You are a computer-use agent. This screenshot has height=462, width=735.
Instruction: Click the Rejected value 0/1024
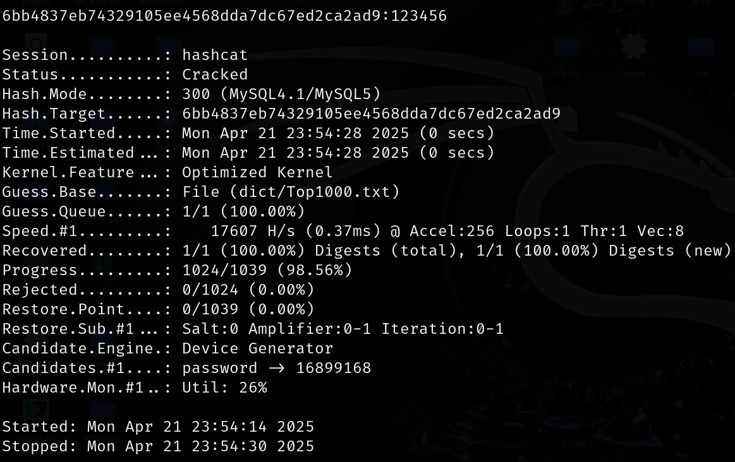pos(210,290)
